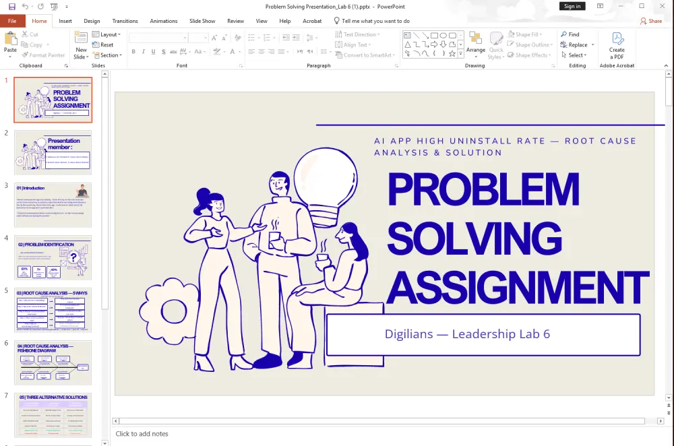Viewport: 674px width, 446px height.
Task: Click Increase Font Size icon
Action: [x=214, y=38]
